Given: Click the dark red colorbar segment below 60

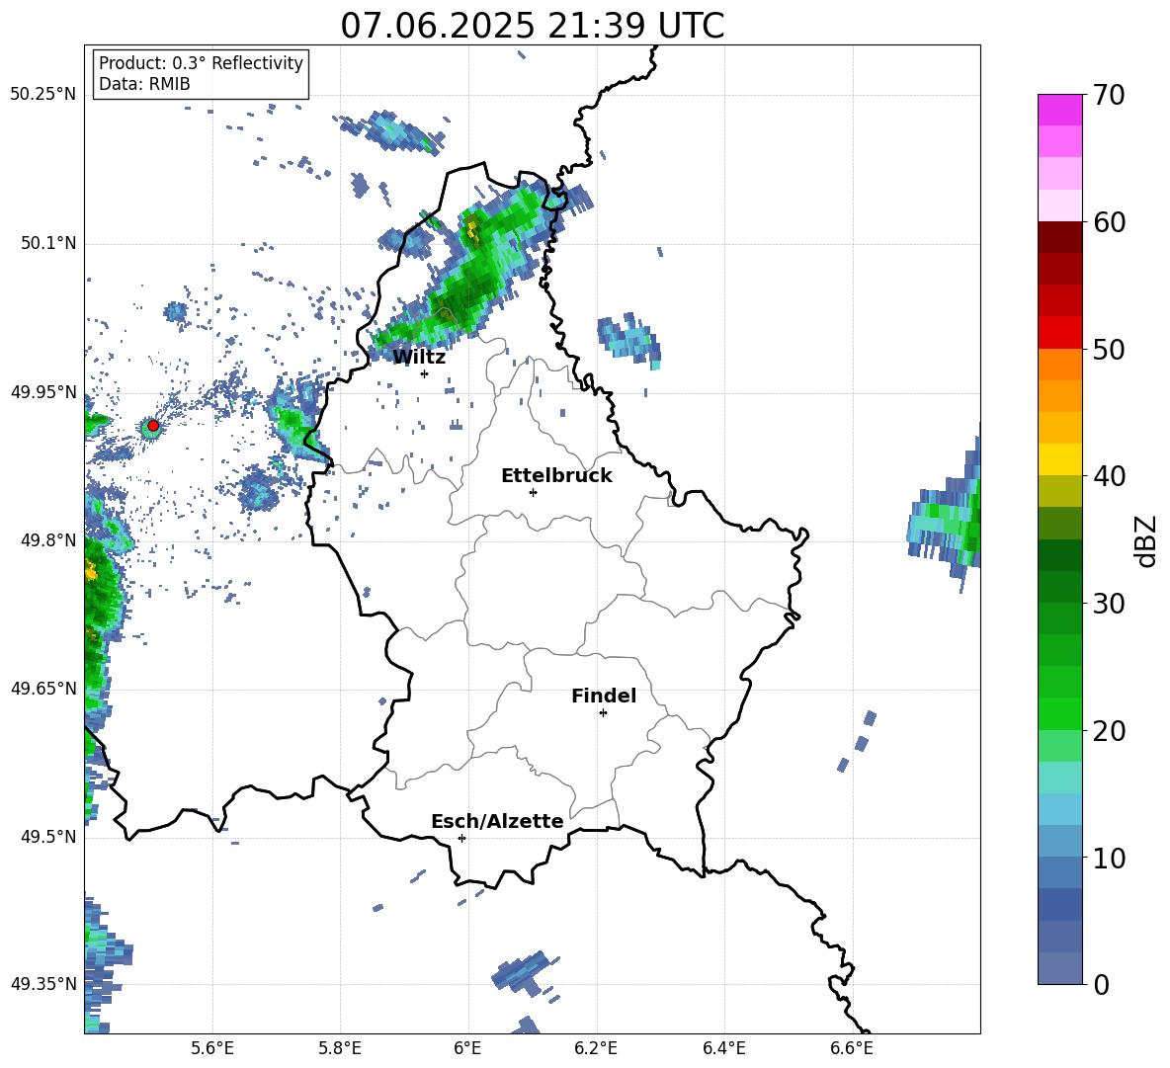Looking at the screenshot, I should tap(1059, 237).
